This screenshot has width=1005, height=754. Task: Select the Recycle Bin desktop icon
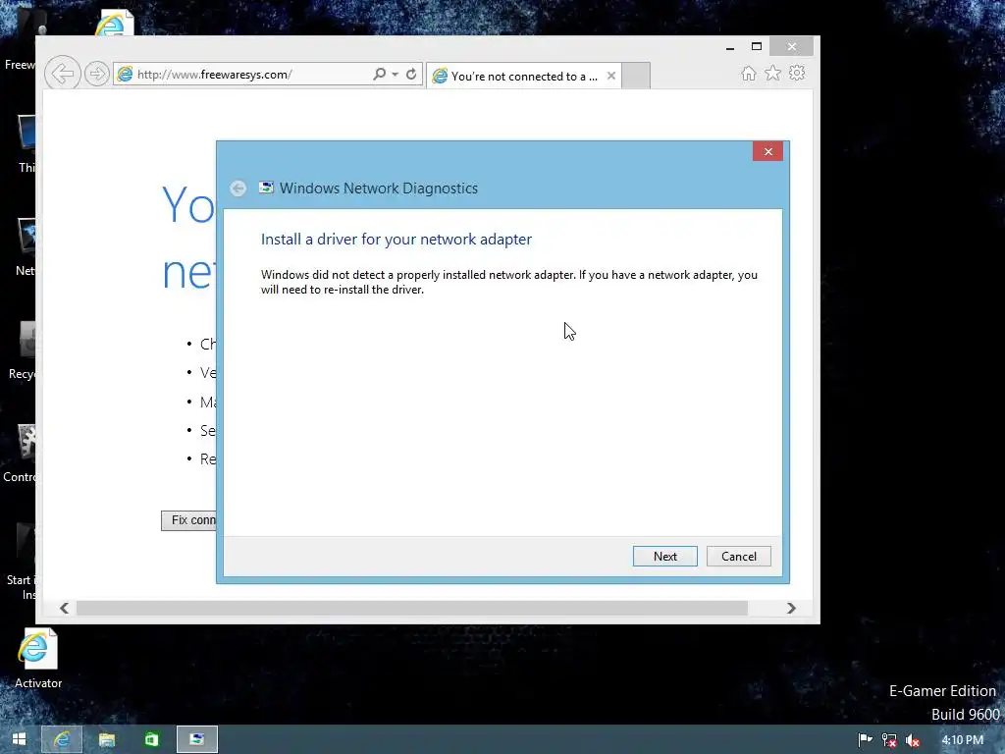[23, 351]
